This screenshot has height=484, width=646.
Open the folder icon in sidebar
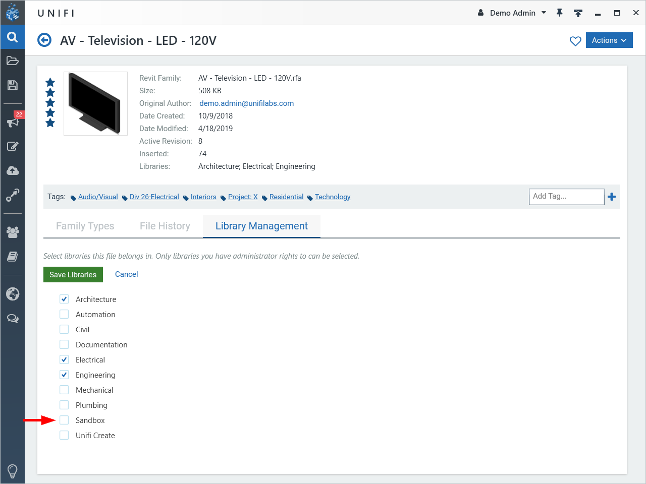[x=13, y=61]
